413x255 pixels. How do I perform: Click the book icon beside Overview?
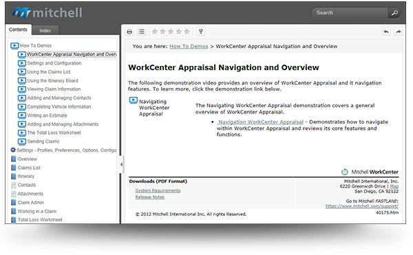click(x=14, y=159)
